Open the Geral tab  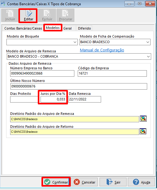pos(68,28)
